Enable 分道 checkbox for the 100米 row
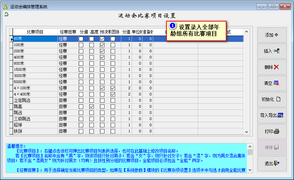This screenshot has width=294, height=180. 81,45
